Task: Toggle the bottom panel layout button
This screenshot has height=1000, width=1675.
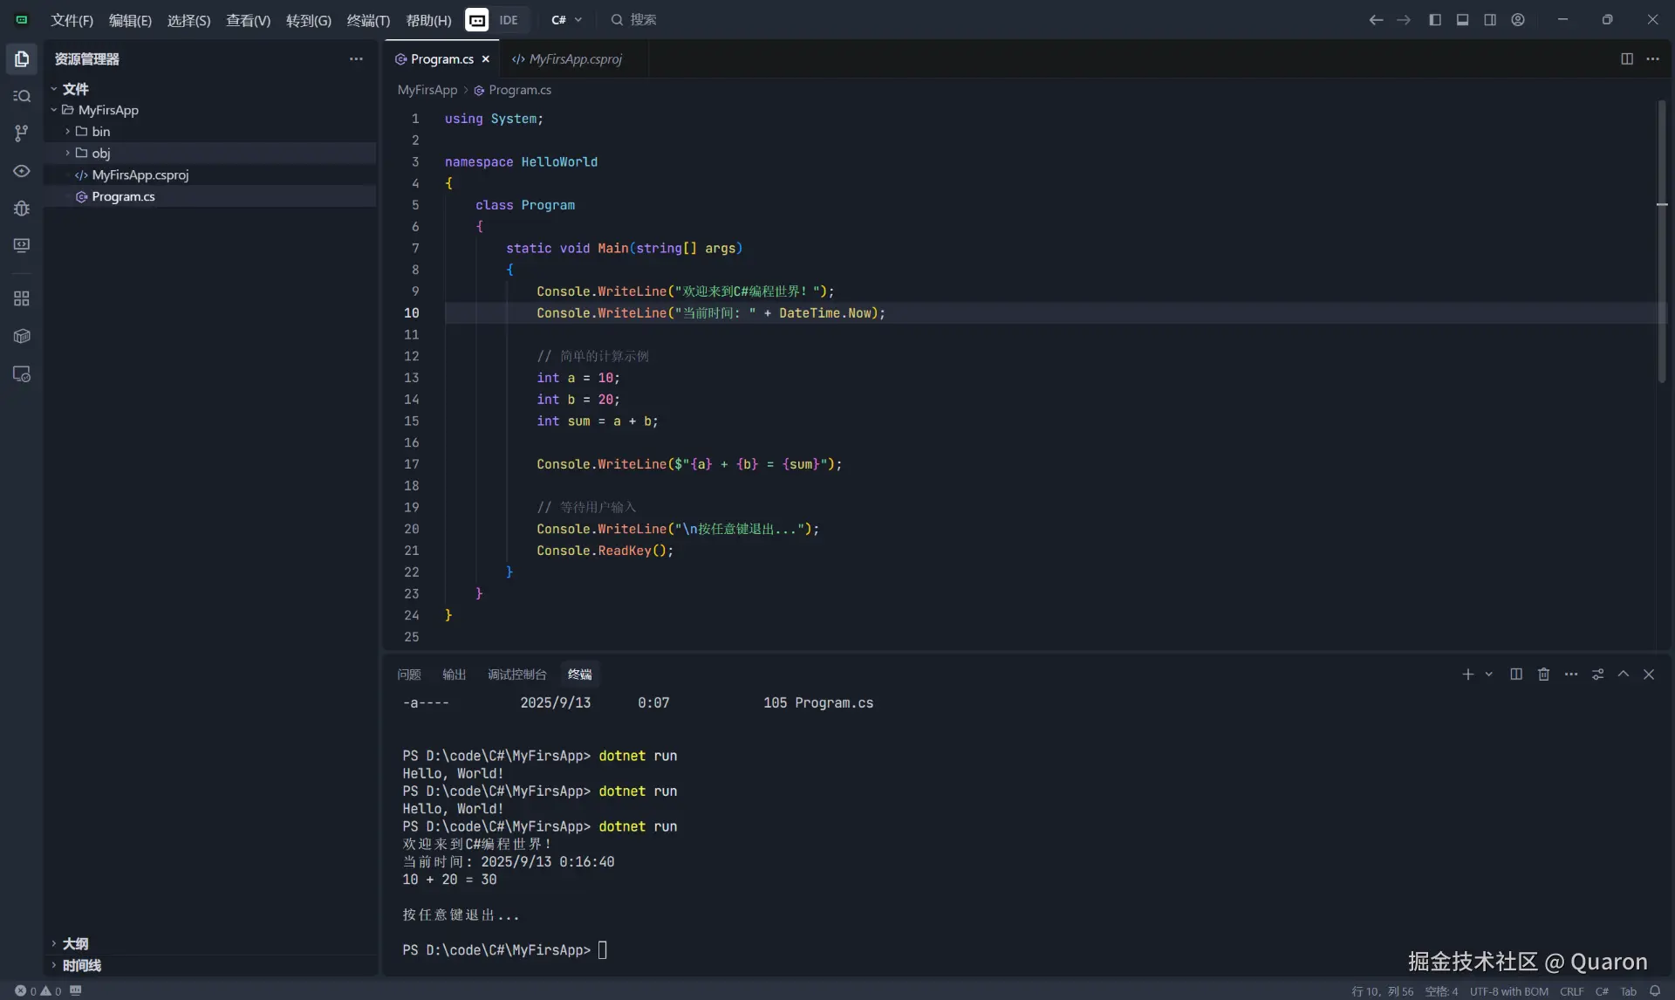Action: pyautogui.click(x=1462, y=19)
